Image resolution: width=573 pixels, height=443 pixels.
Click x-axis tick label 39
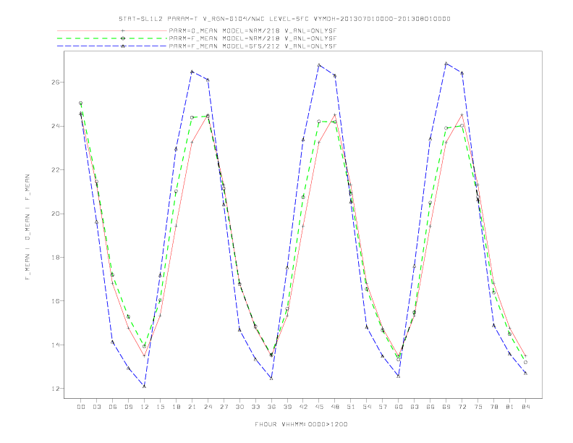pyautogui.click(x=287, y=407)
